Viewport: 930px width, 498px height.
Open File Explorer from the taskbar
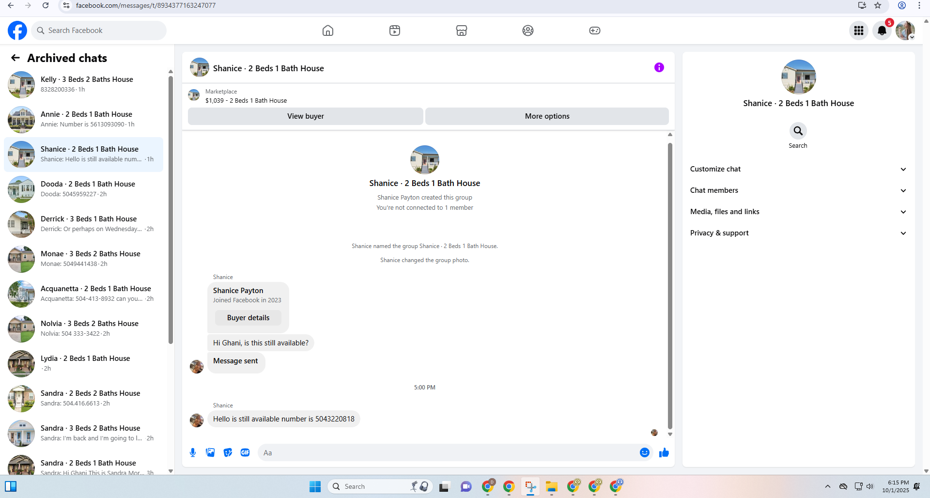coord(552,486)
